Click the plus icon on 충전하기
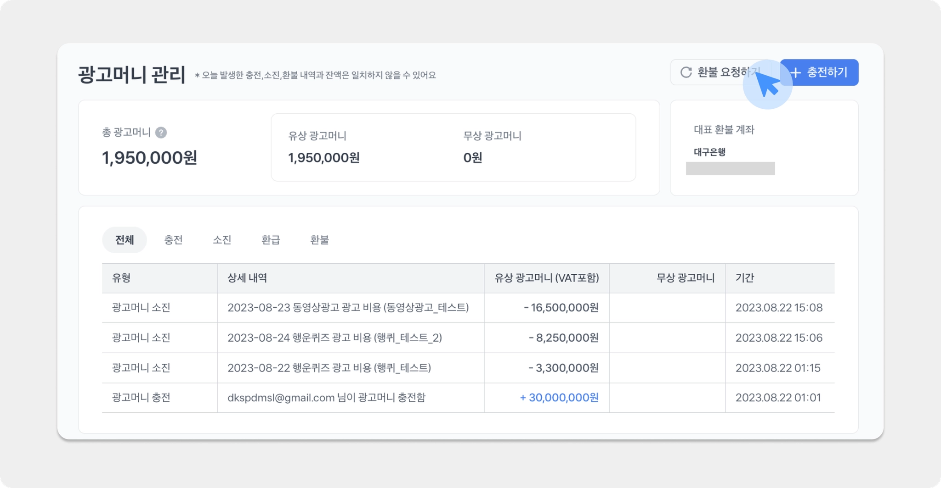Screen dimensions: 941x488 point(796,72)
